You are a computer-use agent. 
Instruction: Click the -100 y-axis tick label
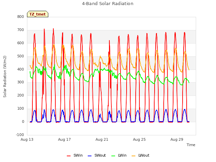20,135
